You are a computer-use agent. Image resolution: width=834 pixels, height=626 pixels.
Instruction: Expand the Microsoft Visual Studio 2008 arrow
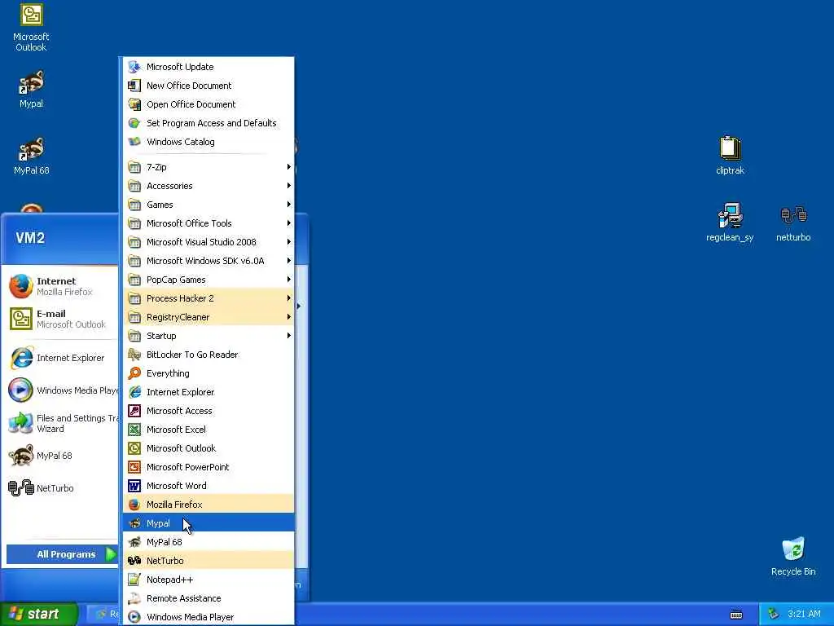click(x=289, y=241)
